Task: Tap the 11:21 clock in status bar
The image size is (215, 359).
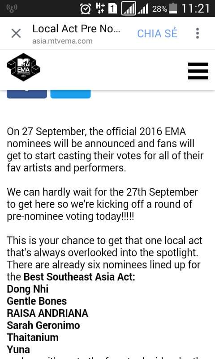Action: pyautogui.click(x=196, y=9)
